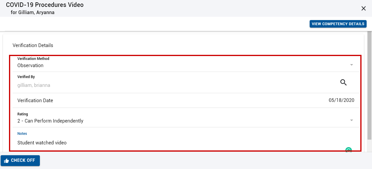
Task: Open the rating value Can Perform Independently
Action: coord(50,121)
